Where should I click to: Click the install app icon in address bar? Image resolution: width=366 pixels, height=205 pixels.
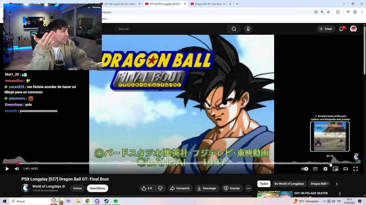pos(316,12)
